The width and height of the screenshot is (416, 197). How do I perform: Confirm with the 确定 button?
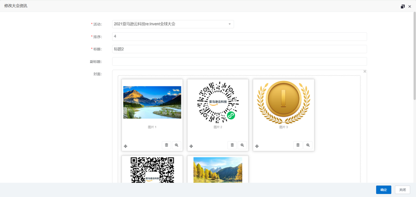tap(384, 190)
